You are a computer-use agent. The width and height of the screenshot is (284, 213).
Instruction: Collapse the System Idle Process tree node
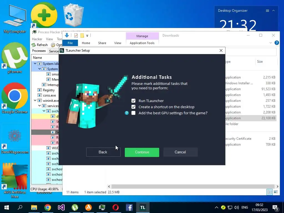[35, 64]
